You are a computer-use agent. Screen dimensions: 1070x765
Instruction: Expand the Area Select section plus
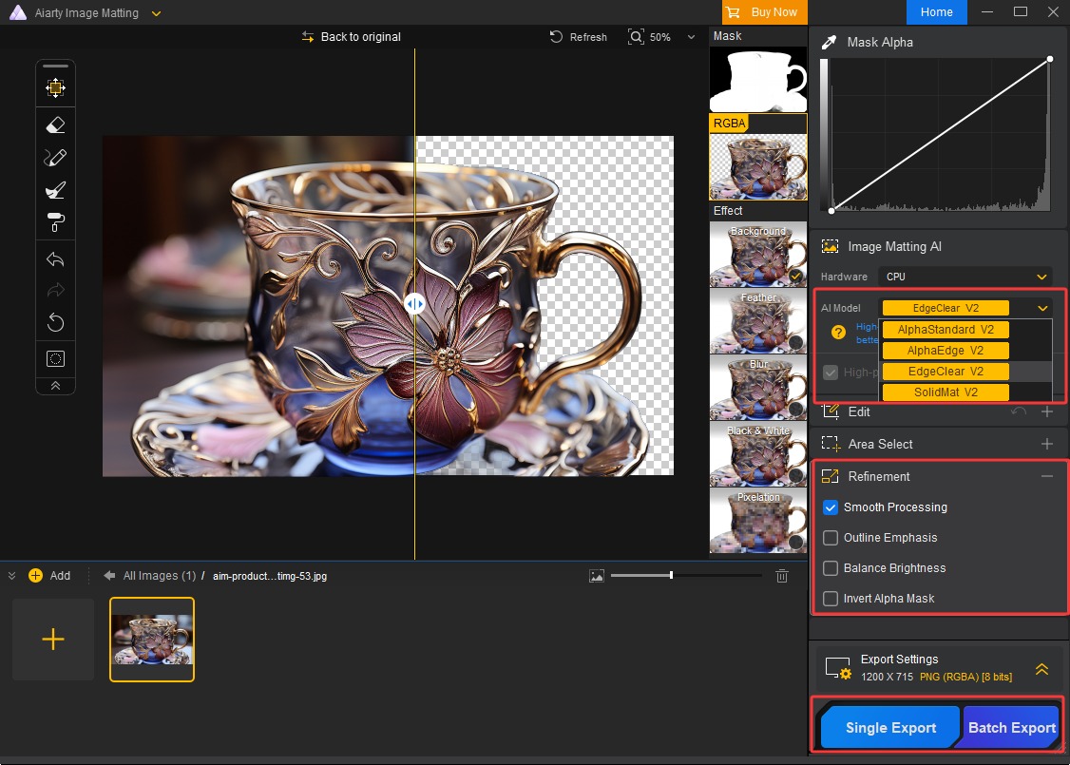(1047, 444)
